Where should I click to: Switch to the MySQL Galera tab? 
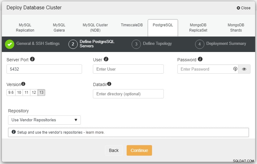point(59,28)
